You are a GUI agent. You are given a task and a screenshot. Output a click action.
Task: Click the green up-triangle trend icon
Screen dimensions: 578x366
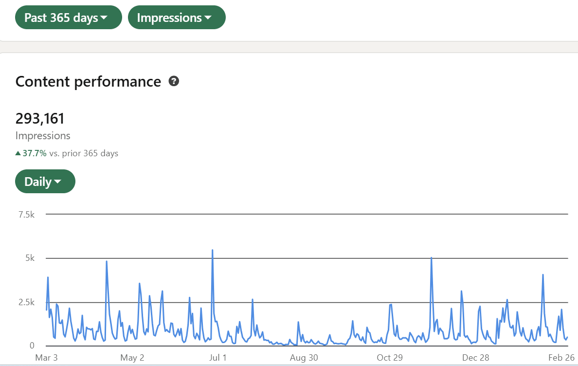click(x=18, y=153)
